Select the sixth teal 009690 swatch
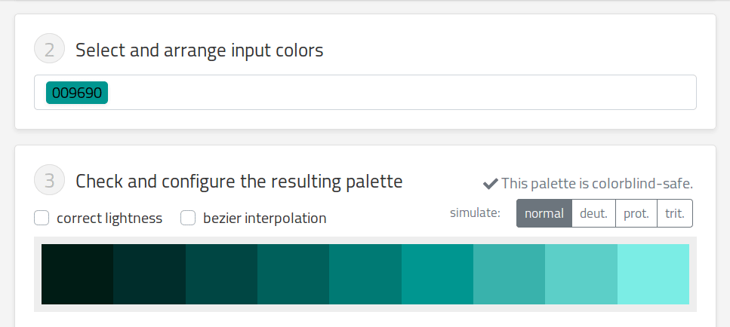Viewport: 730px width, 327px height. click(438, 274)
